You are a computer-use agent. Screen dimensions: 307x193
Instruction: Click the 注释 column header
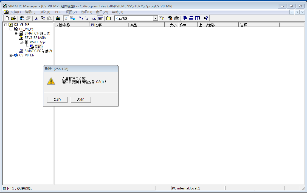259,25
